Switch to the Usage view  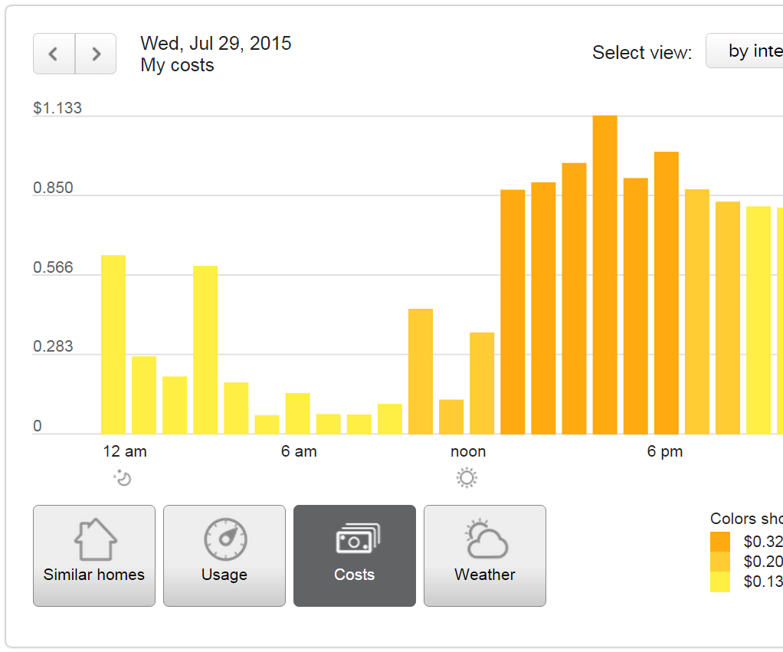point(224,555)
